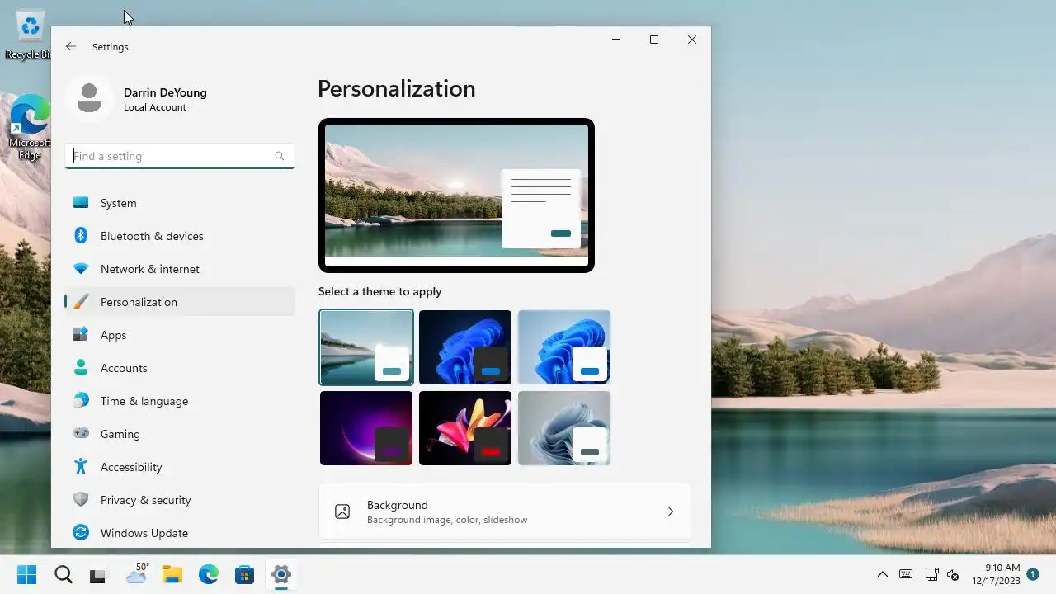1056x594 pixels.
Task: Click the Time & language label
Action: (x=144, y=401)
